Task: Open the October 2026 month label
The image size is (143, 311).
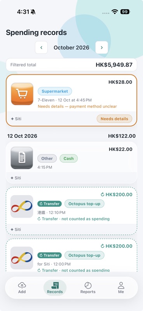Action: pos(71,47)
